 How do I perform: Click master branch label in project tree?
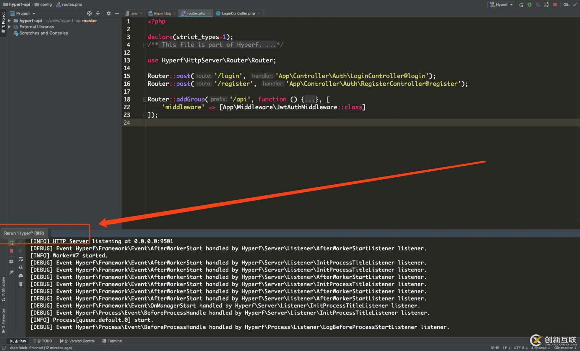[x=90, y=21]
